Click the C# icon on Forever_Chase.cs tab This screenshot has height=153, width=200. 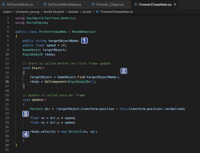click(x=93, y=5)
